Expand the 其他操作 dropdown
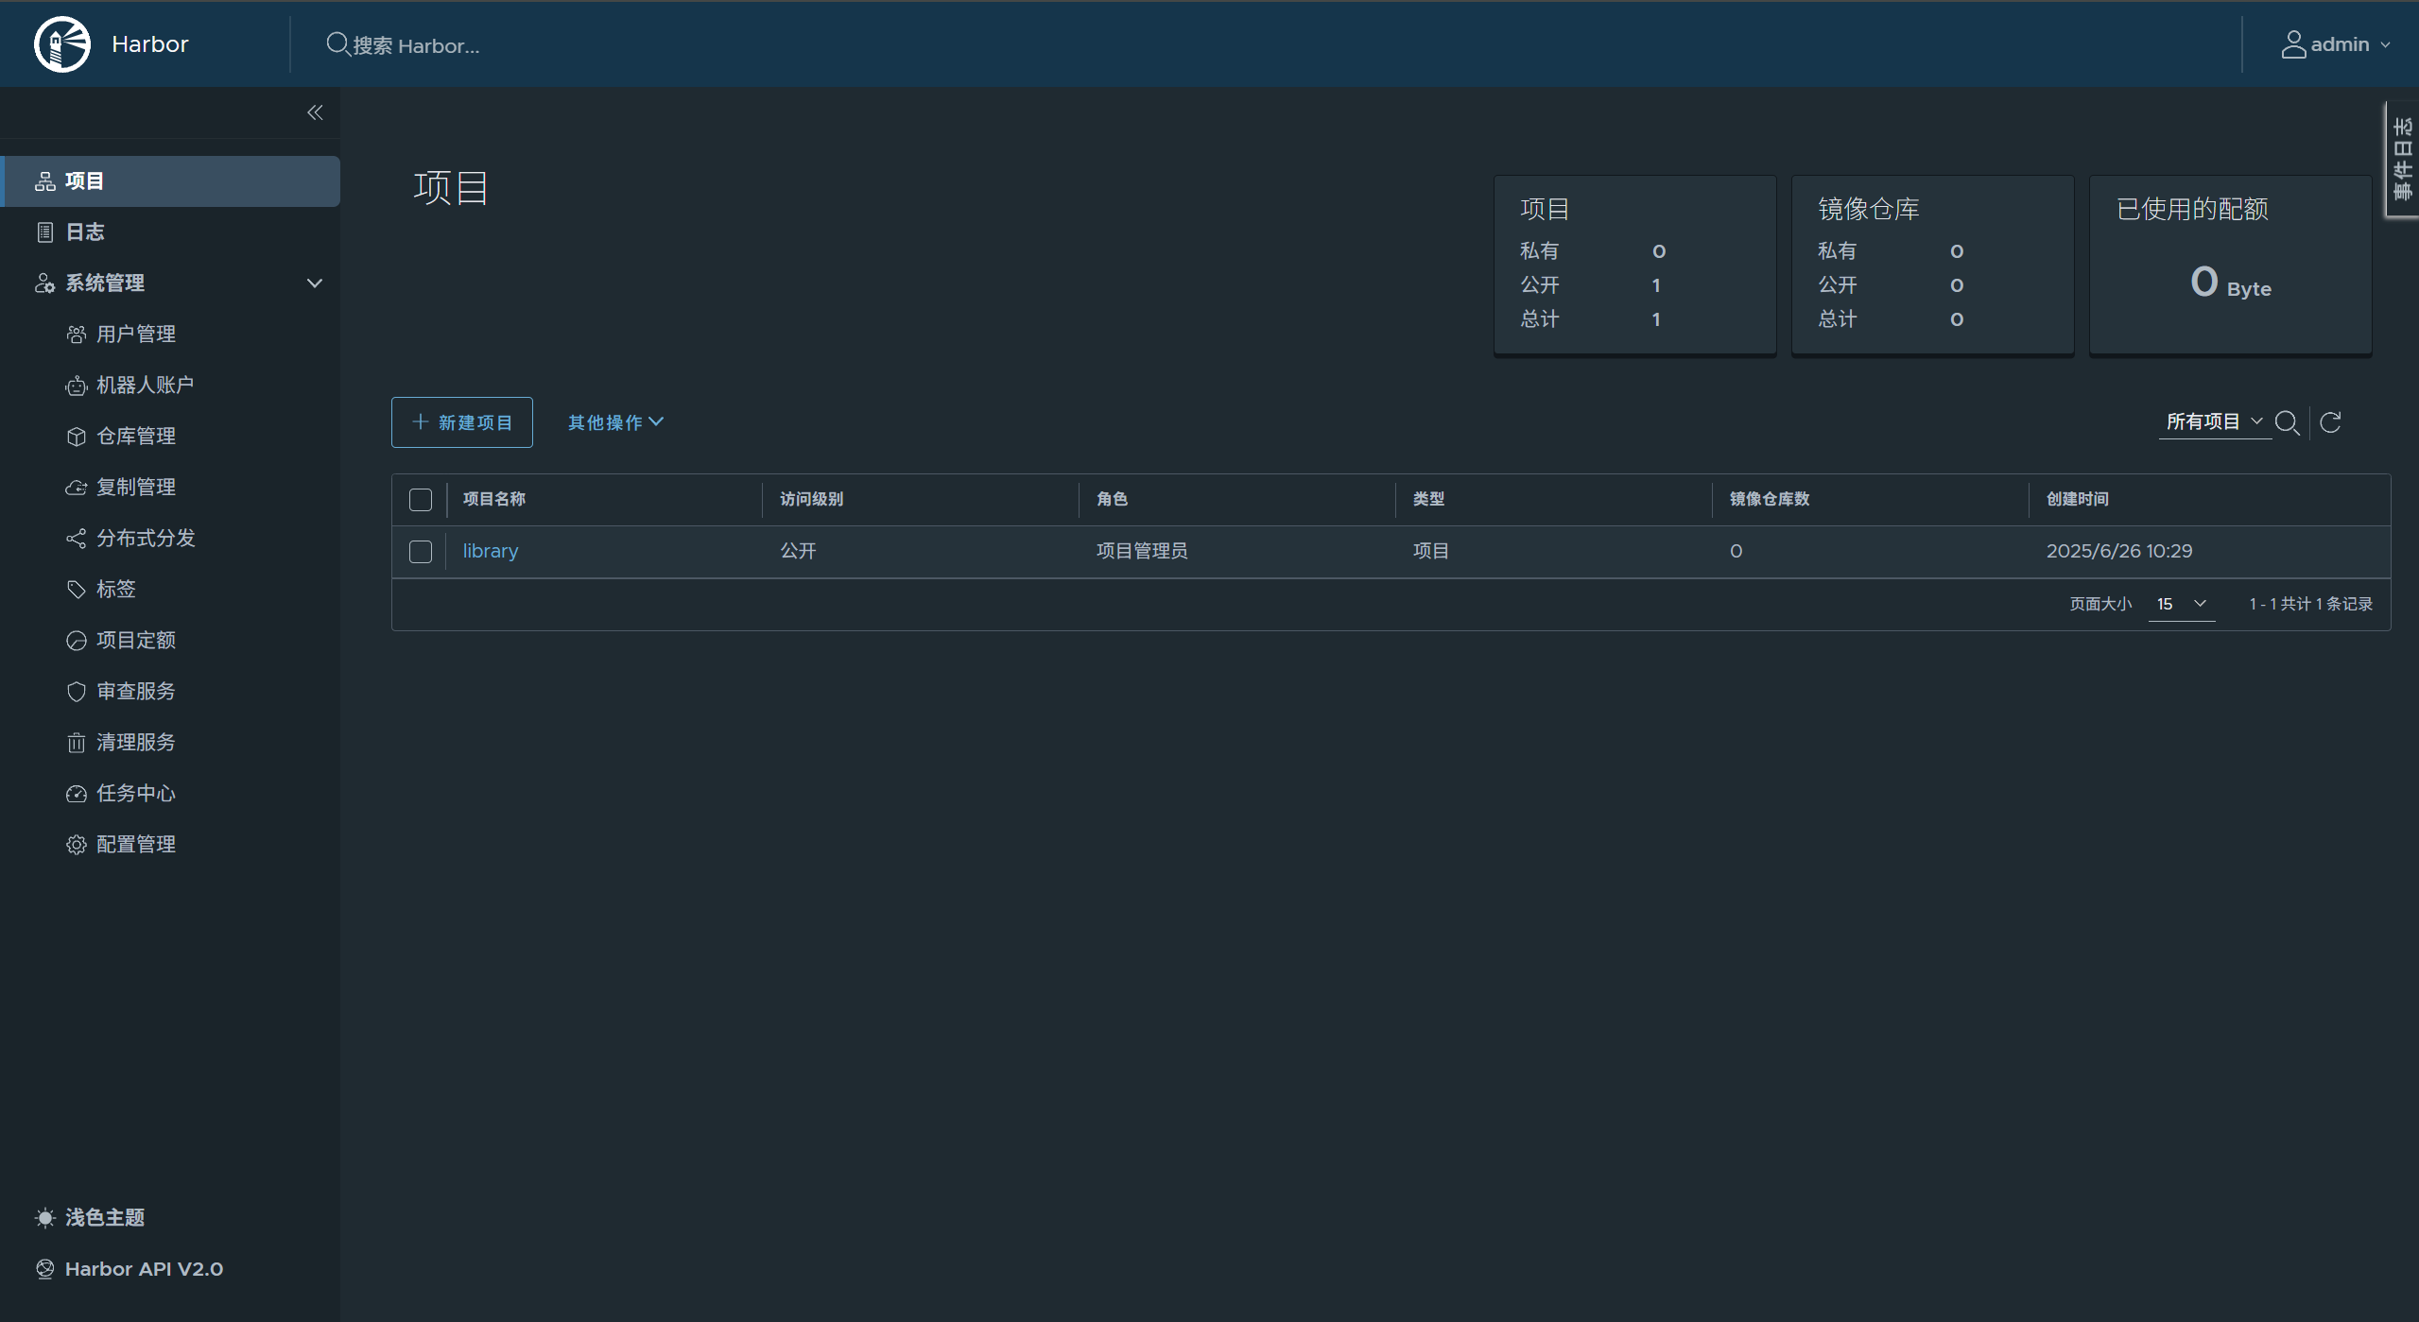This screenshot has height=1322, width=2419. point(615,422)
